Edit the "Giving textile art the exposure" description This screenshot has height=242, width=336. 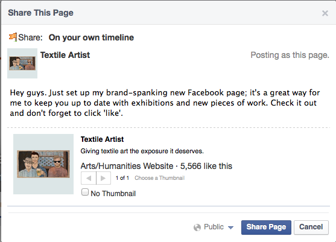[142, 151]
